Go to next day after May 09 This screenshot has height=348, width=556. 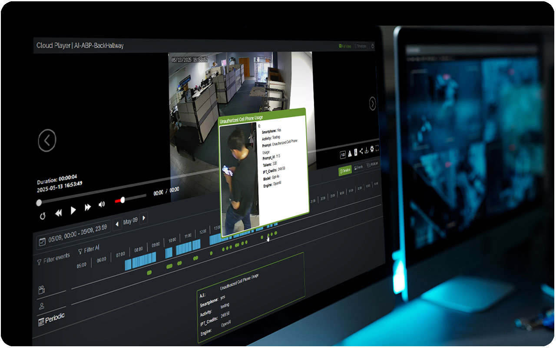(144, 217)
